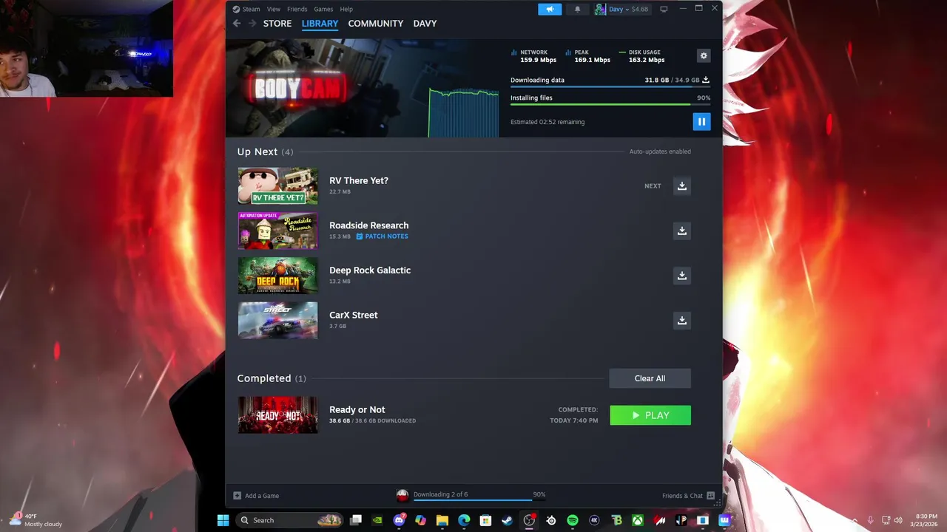Open the DAVY profile tab
This screenshot has height=532, width=947.
click(425, 24)
